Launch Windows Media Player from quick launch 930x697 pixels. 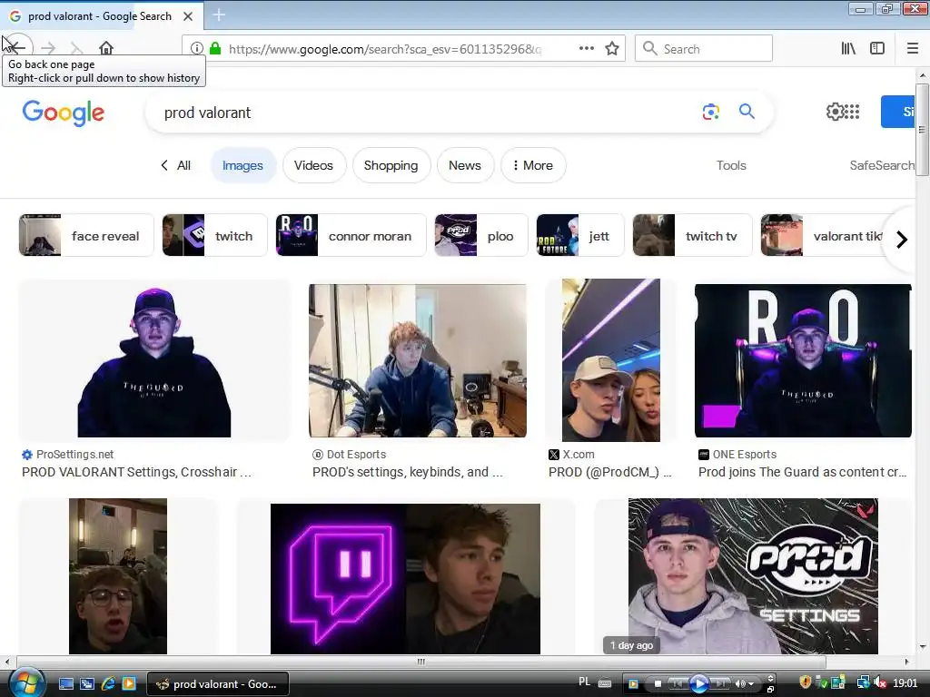tap(129, 684)
